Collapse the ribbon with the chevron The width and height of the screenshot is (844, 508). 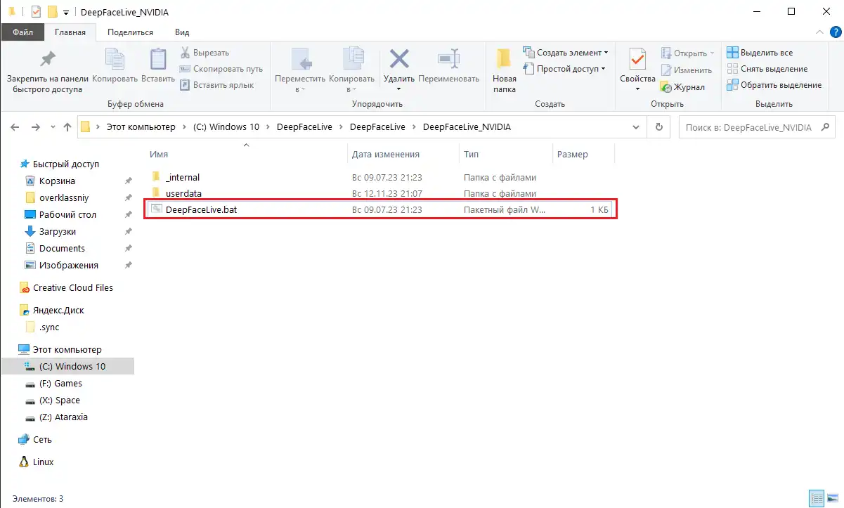coord(819,32)
